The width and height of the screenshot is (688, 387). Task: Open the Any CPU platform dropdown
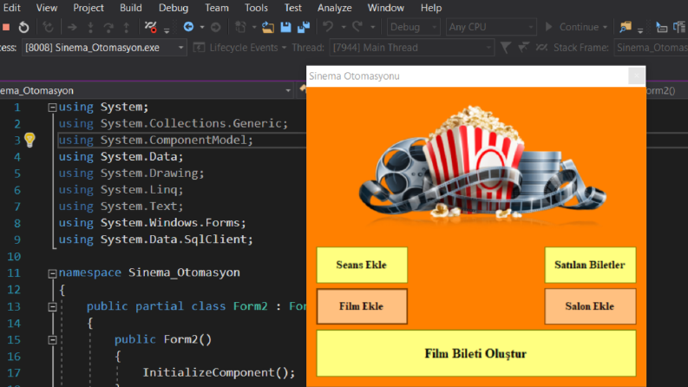pyautogui.click(x=491, y=27)
